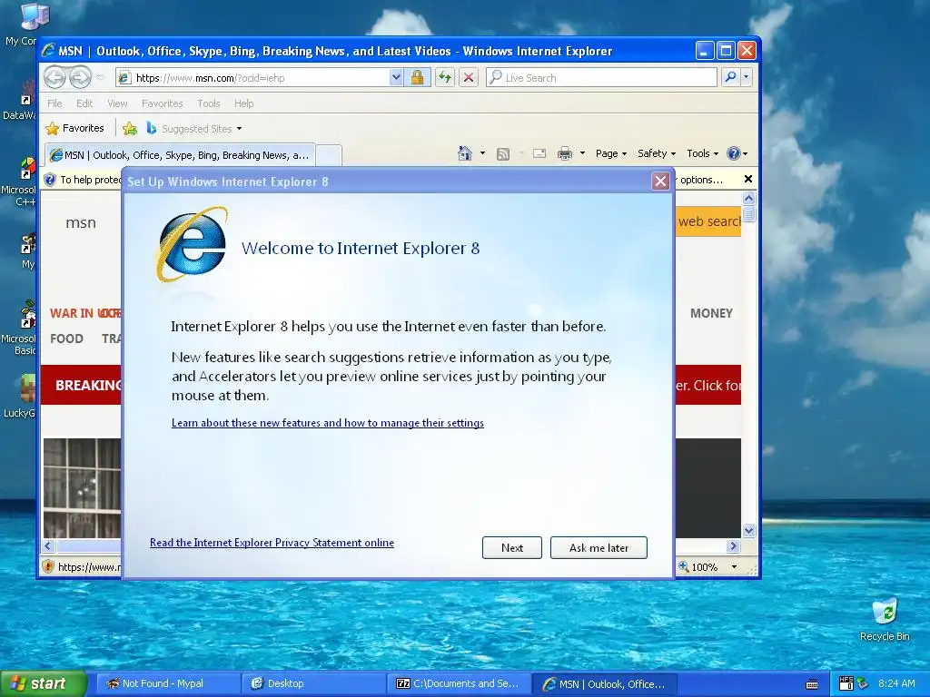The image size is (930, 697).
Task: Open the zoom level dropdown arrow
Action: tap(734, 566)
